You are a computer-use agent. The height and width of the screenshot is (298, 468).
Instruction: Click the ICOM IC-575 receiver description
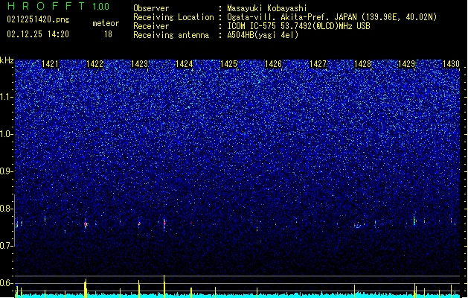click(x=298, y=26)
